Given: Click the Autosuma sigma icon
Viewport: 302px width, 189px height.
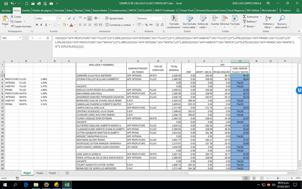Looking at the screenshot, I should coord(245,17).
